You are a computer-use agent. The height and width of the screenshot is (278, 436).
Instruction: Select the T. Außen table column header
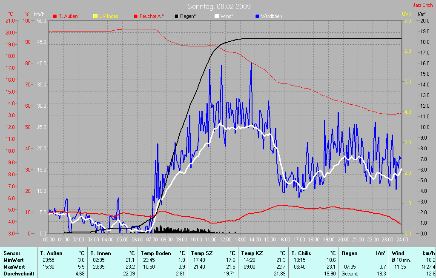[x=51, y=253]
